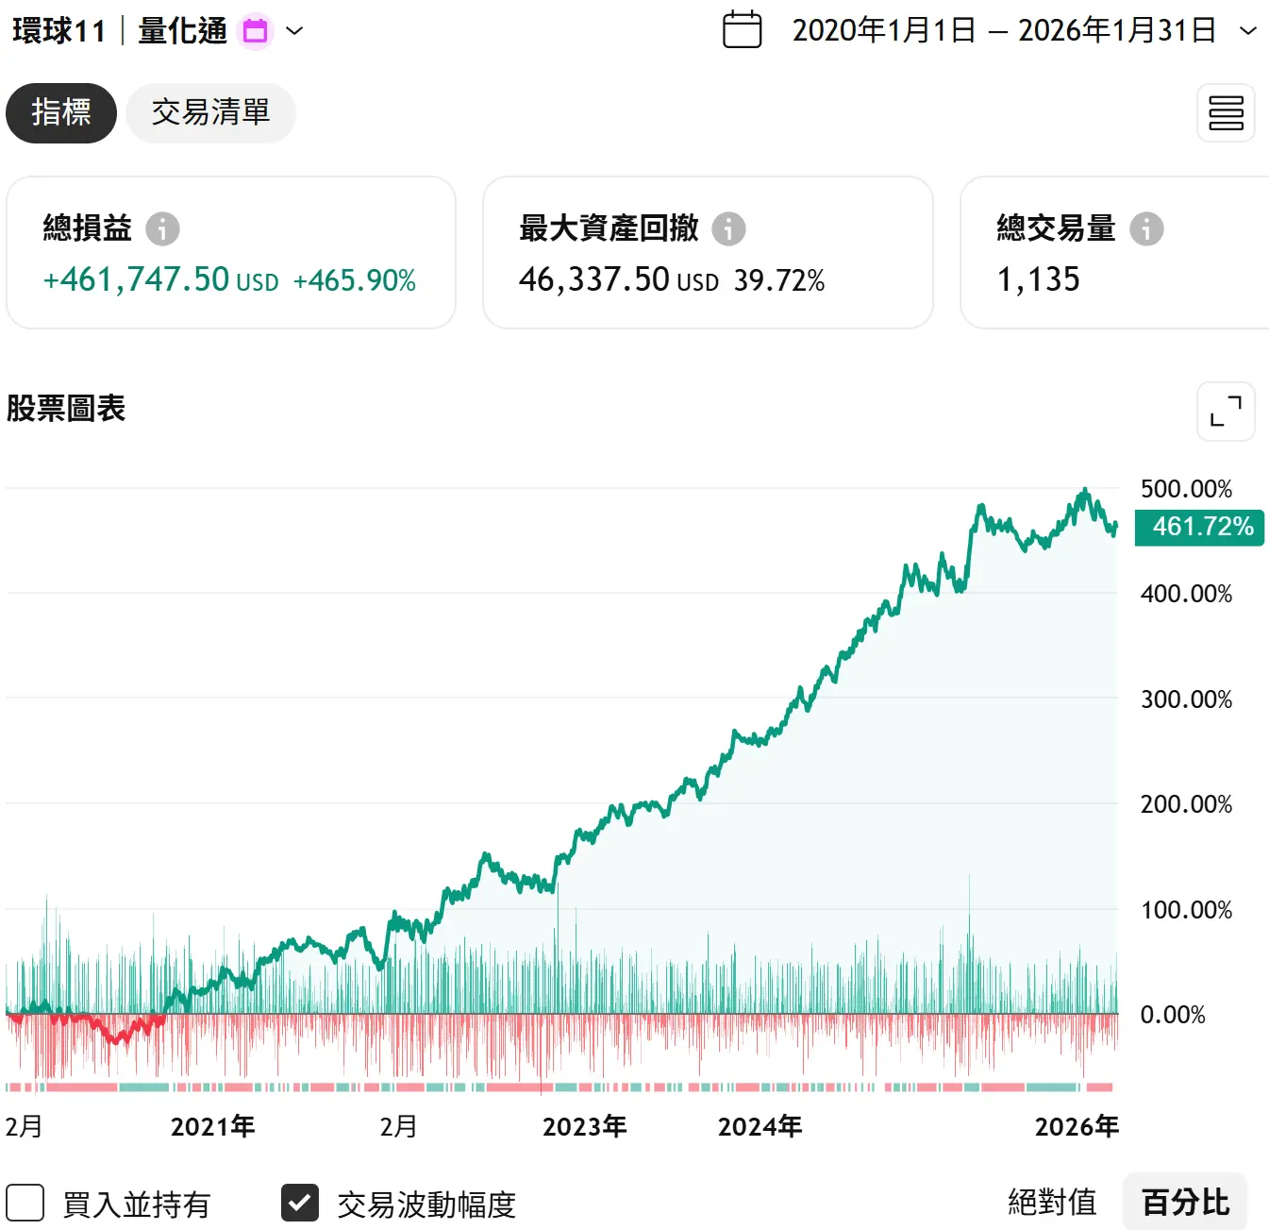Open the date range dropdown chevron

click(1247, 31)
